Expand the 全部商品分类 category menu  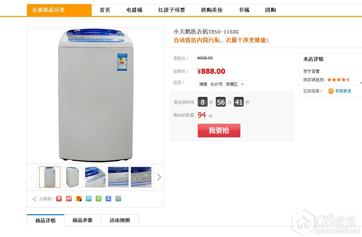point(59,10)
